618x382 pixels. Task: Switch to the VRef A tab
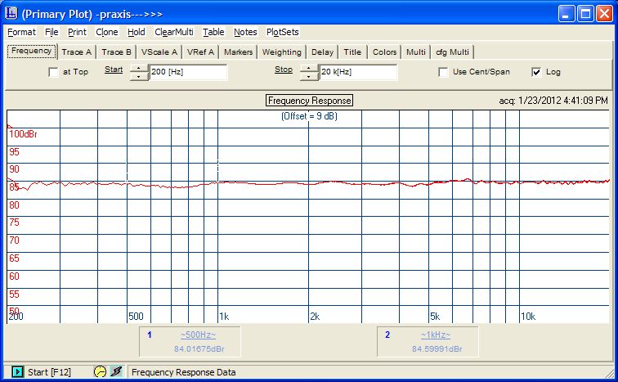[x=200, y=52]
